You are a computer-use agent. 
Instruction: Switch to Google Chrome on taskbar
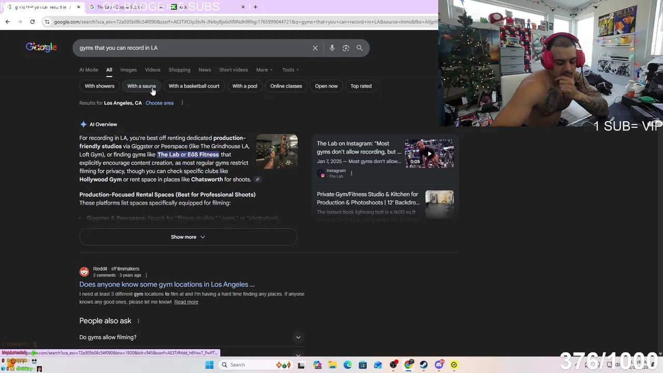(409, 365)
